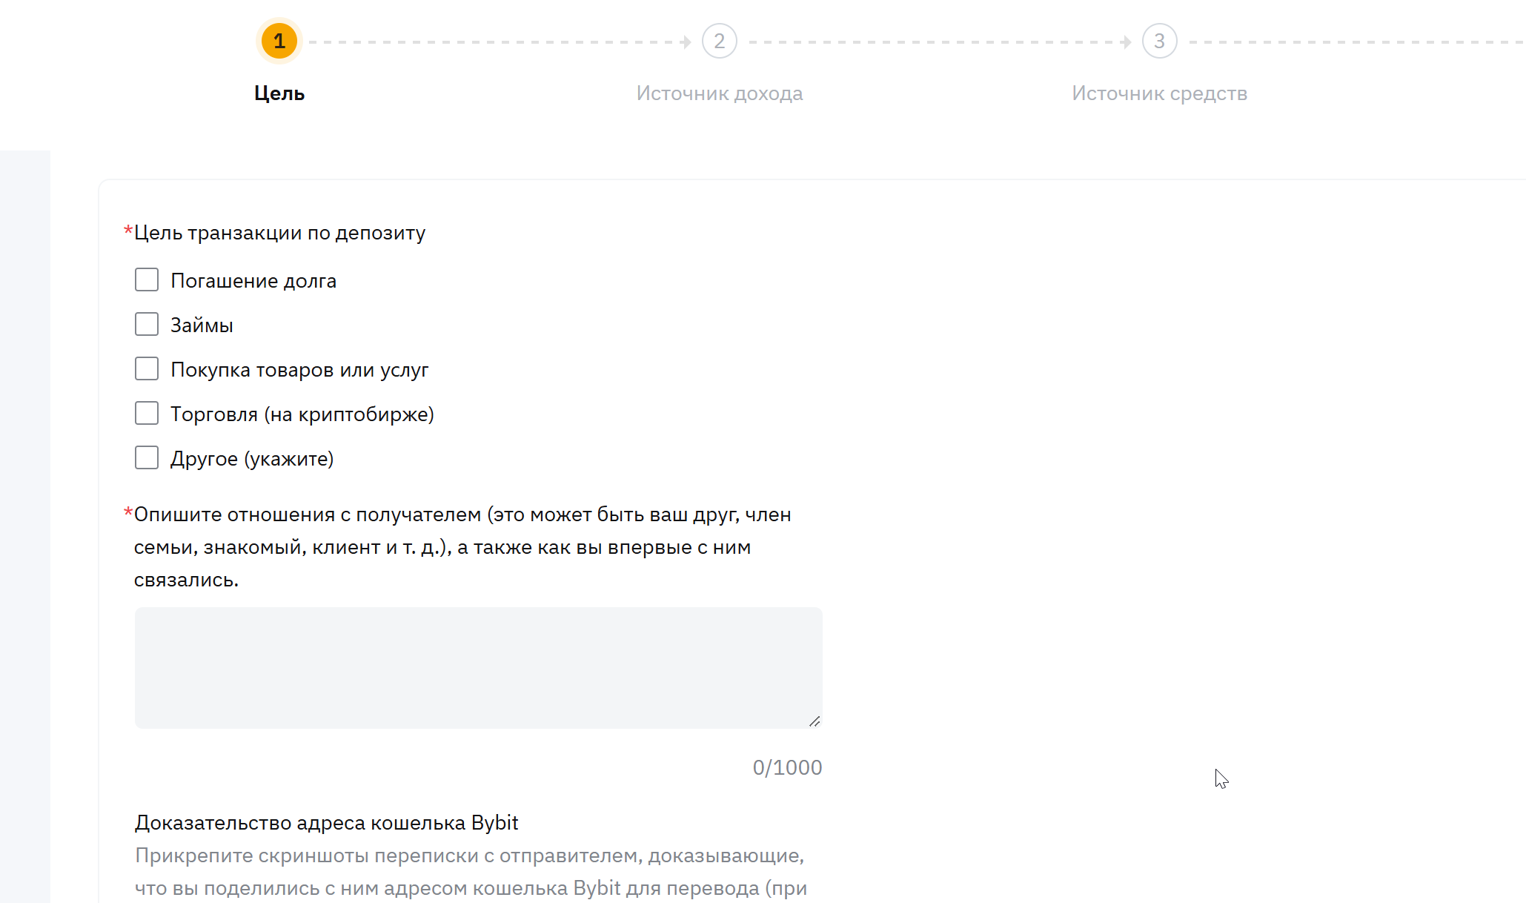Check the 'Погашение долга' checkbox
The height and width of the screenshot is (903, 1526).
[147, 280]
